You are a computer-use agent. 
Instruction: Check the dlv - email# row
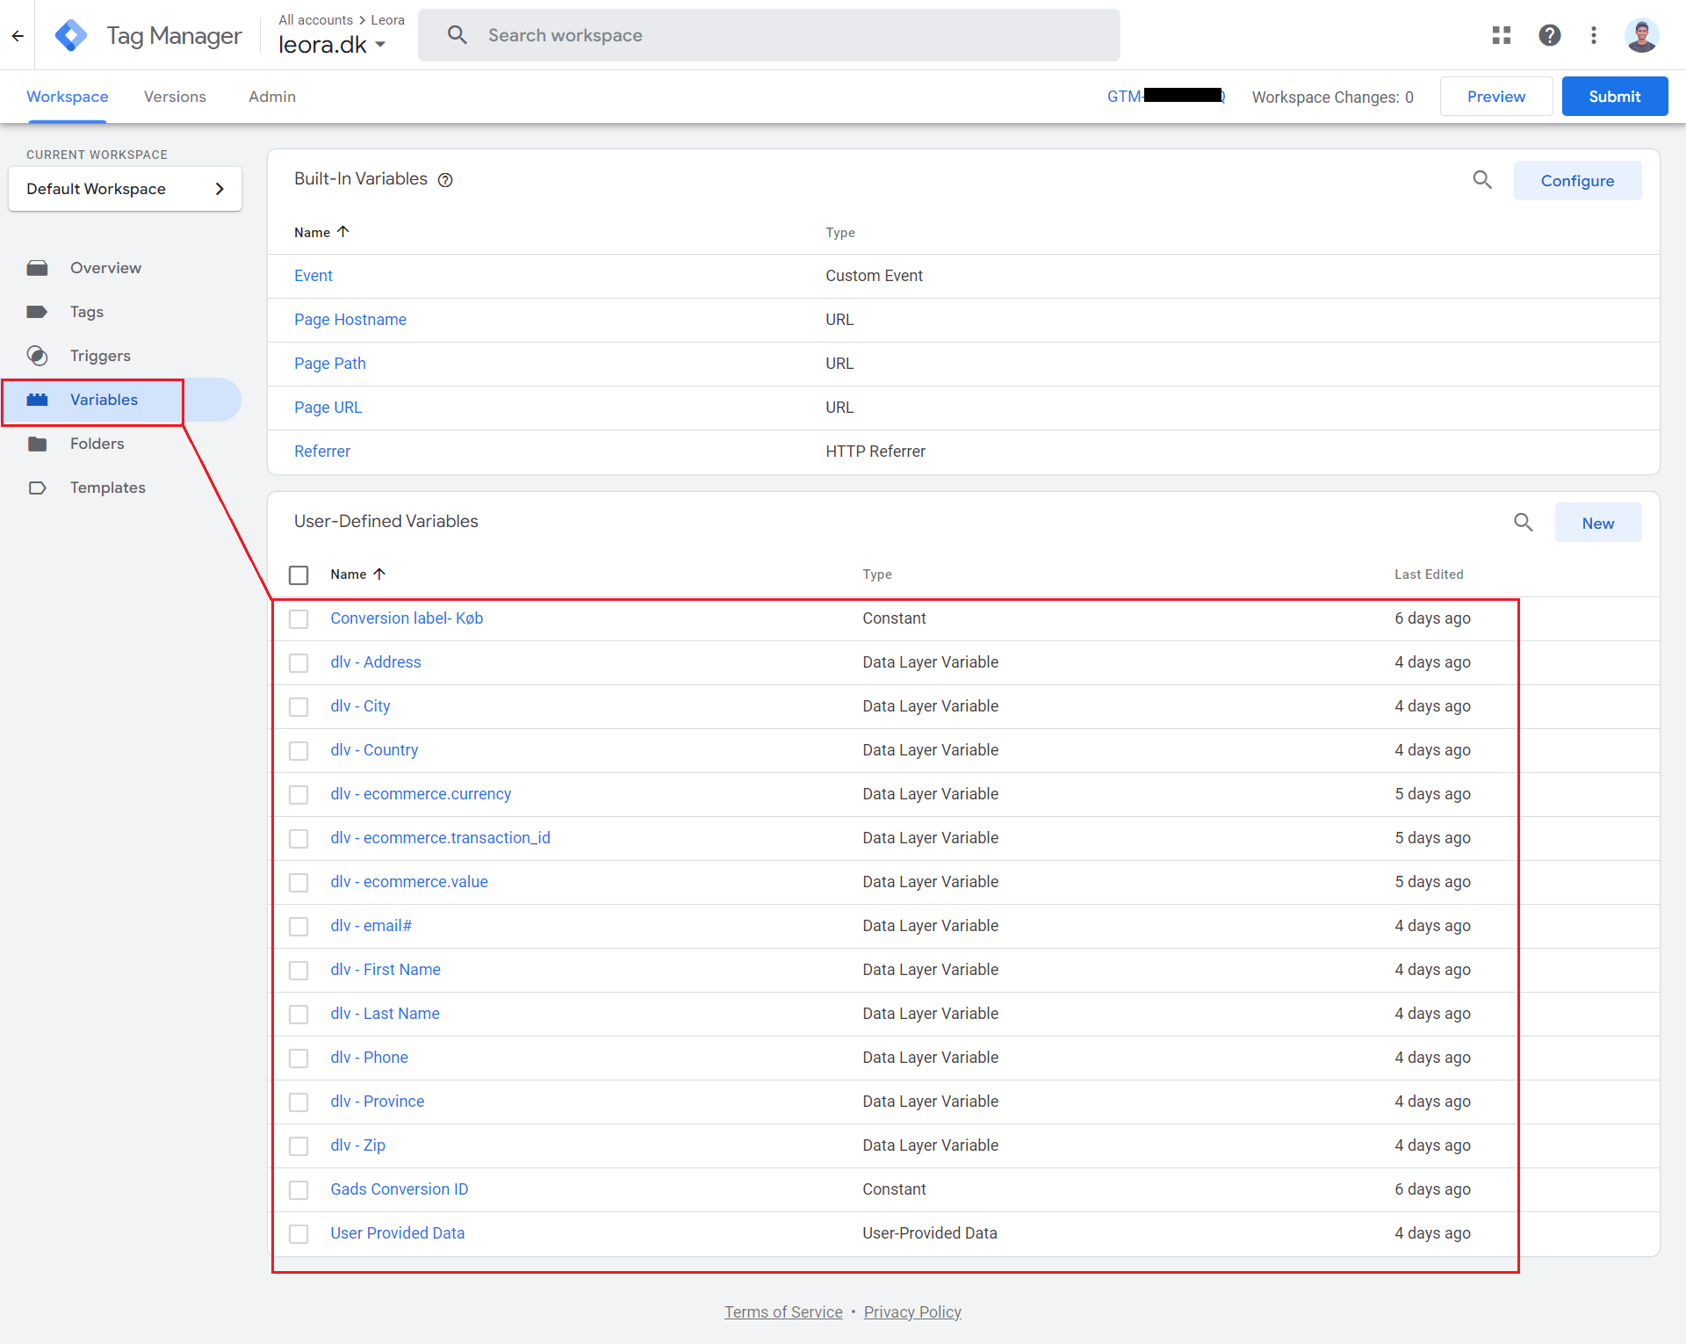pyautogui.click(x=299, y=926)
